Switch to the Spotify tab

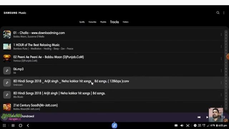(x=82, y=22)
